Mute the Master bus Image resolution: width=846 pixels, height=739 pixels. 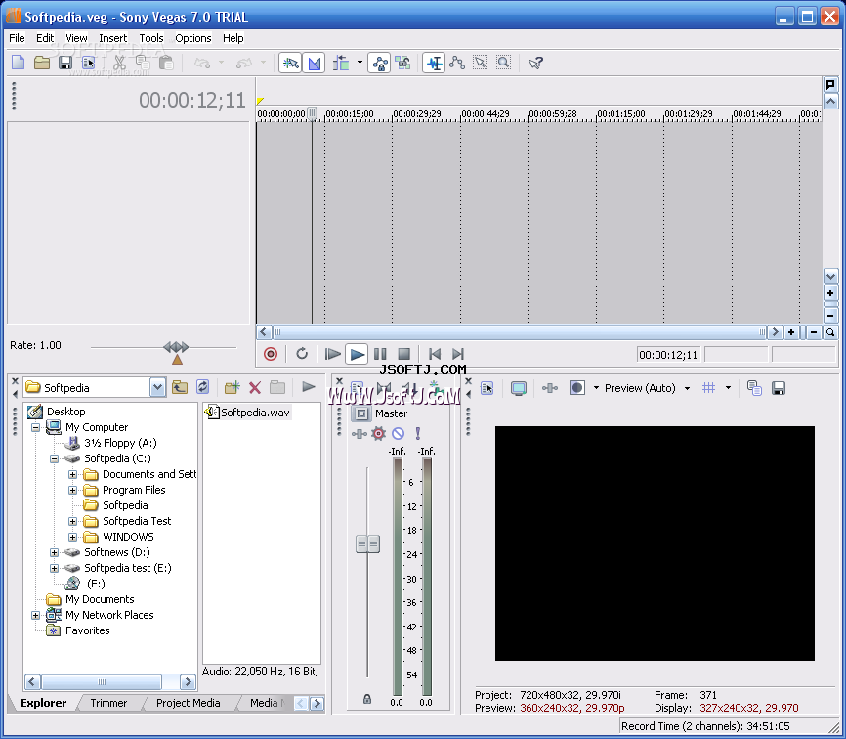pyautogui.click(x=399, y=433)
